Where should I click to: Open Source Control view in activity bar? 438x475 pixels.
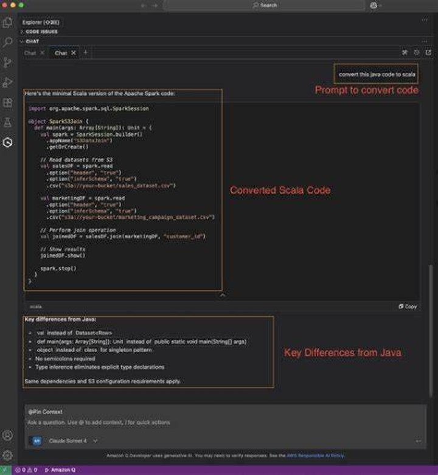point(7,62)
